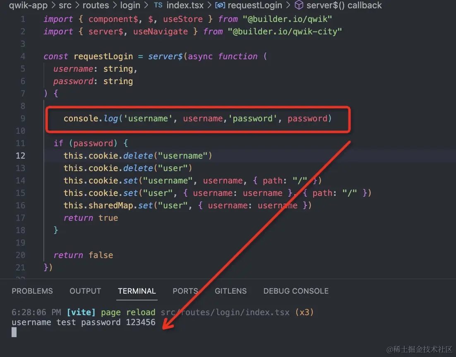Click this.sharedMap.set call on line 16
This screenshot has width=456, height=357.
(187, 205)
